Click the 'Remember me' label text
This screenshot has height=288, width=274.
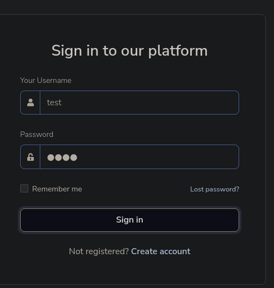[x=57, y=189]
